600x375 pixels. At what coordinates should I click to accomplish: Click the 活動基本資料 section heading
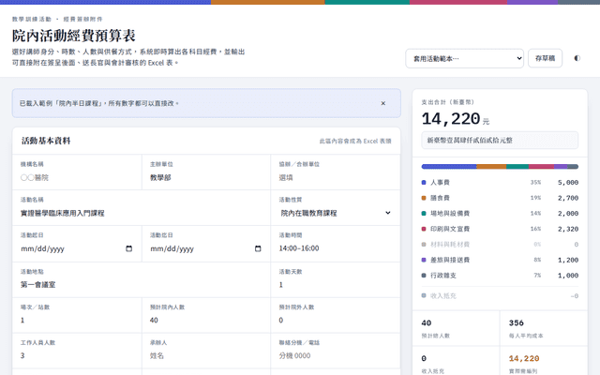click(46, 141)
